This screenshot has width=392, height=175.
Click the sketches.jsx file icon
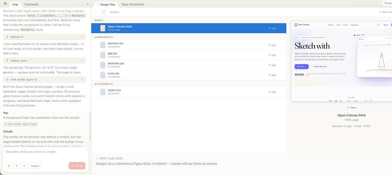pos(103,65)
